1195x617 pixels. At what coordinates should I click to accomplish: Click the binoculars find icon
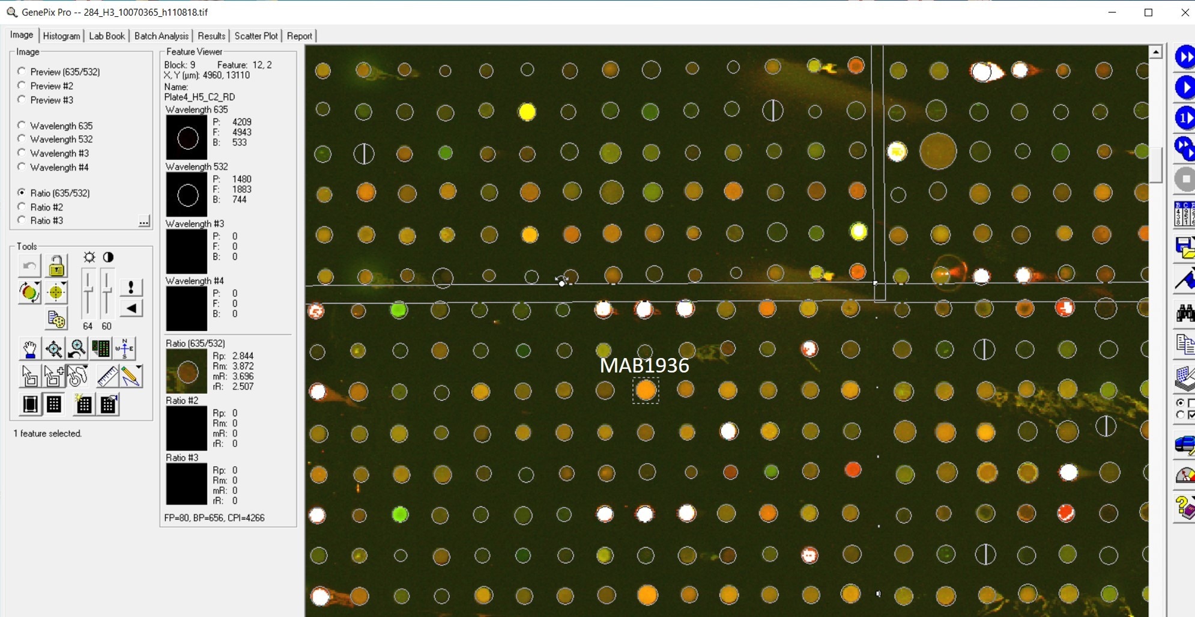click(1184, 314)
